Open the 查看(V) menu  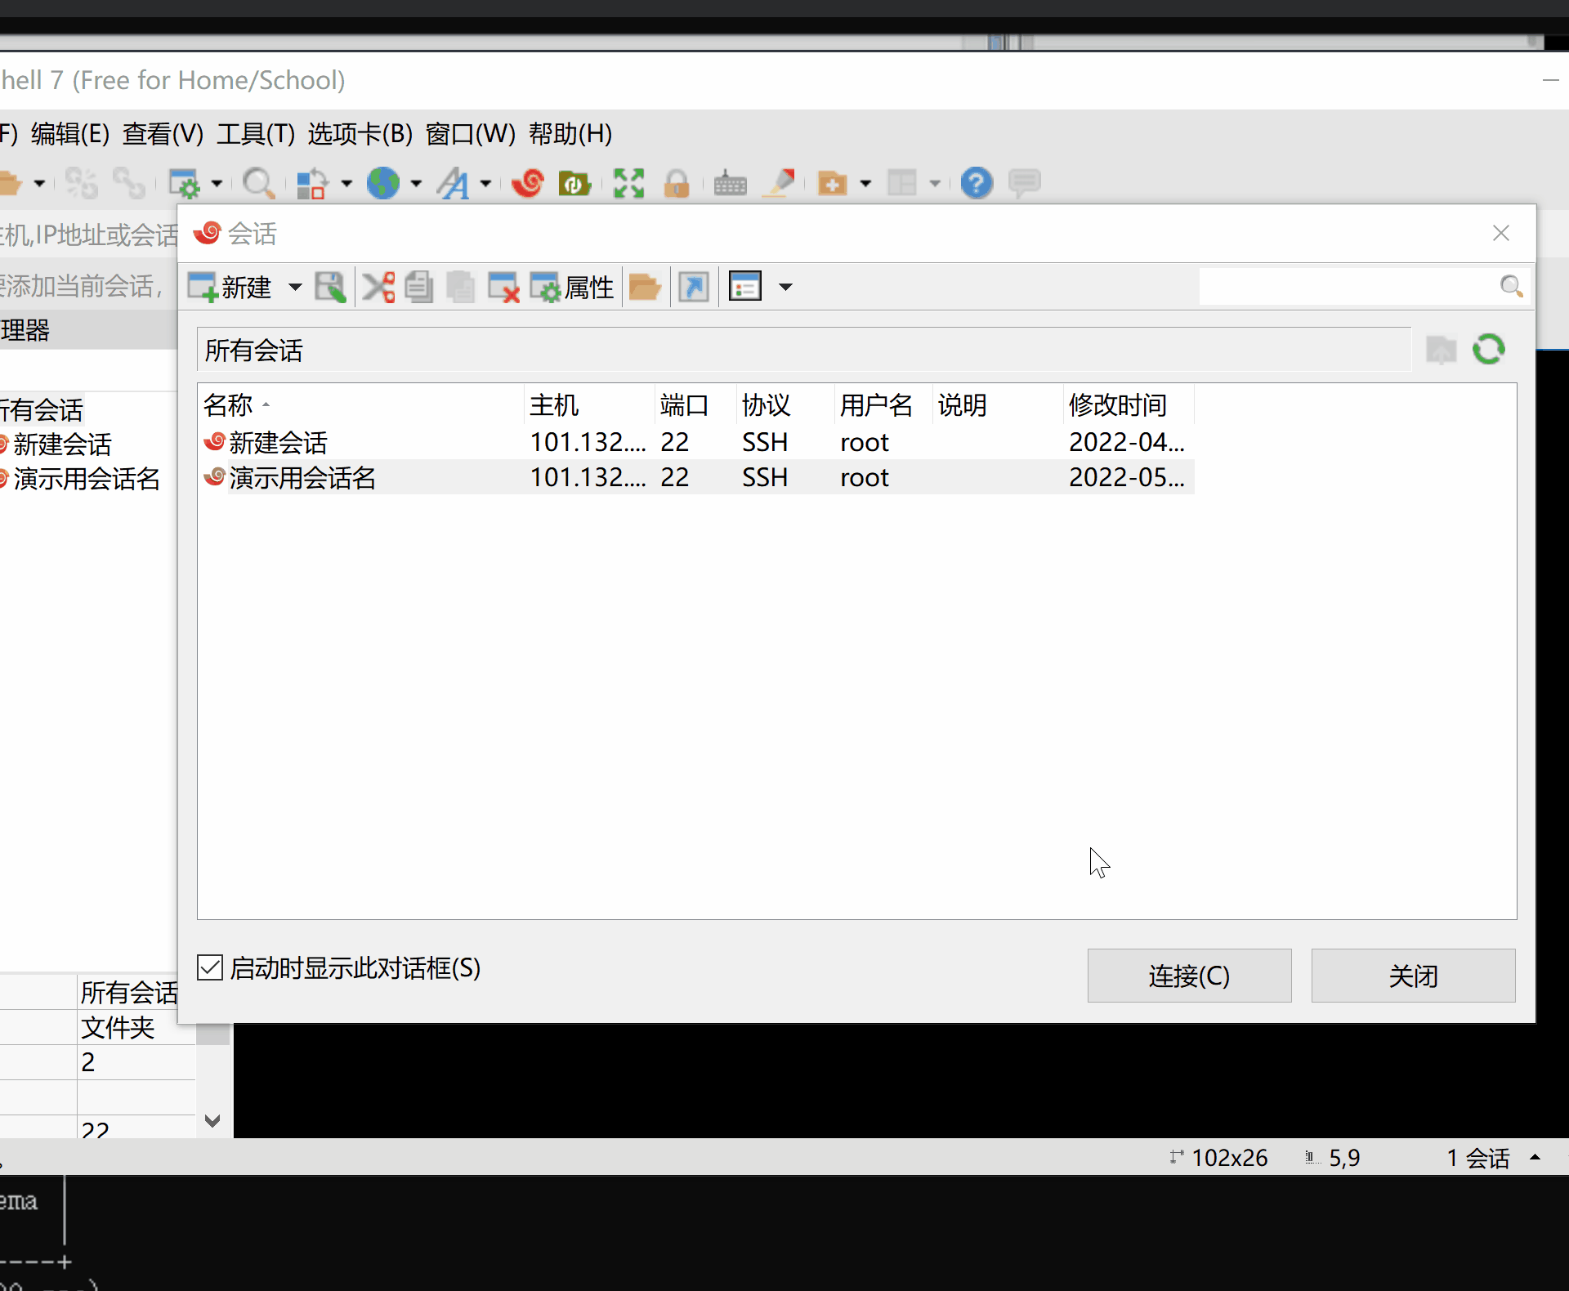pyautogui.click(x=163, y=133)
